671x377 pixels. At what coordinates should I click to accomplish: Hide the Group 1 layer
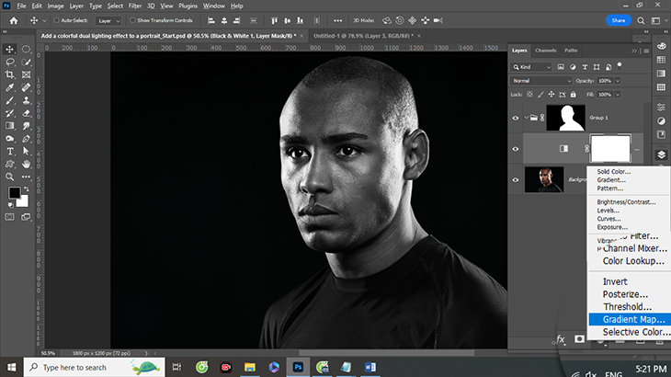tap(516, 118)
